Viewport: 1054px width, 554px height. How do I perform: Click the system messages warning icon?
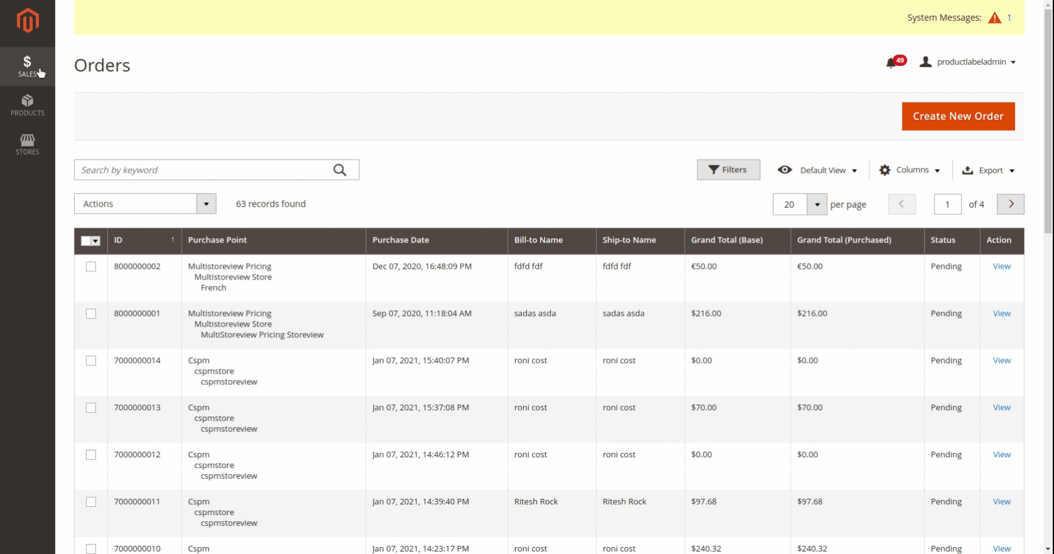pyautogui.click(x=994, y=18)
